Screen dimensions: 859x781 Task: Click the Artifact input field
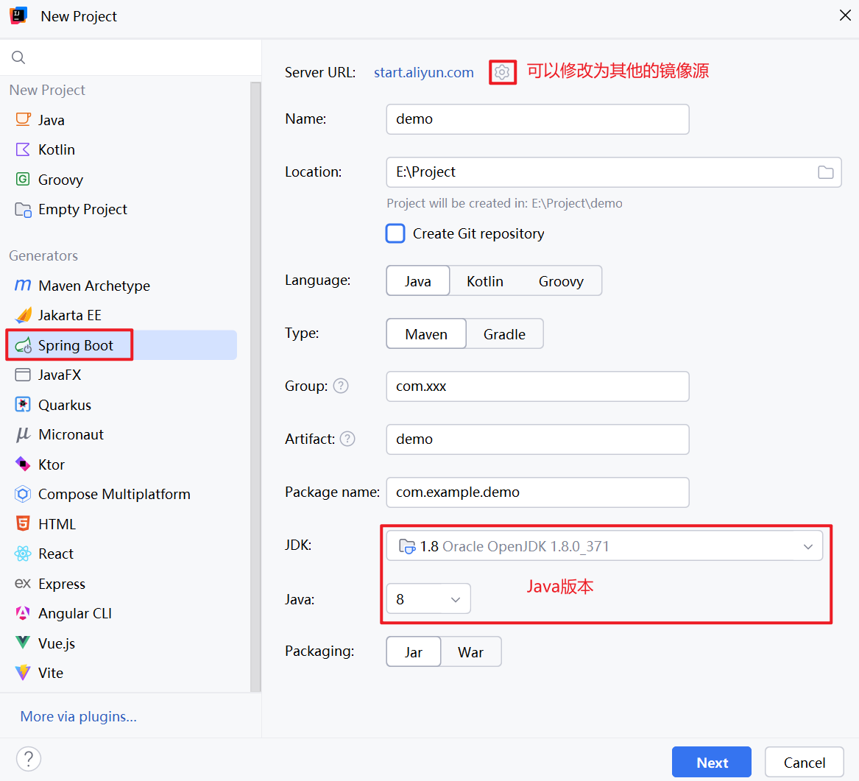pos(537,439)
